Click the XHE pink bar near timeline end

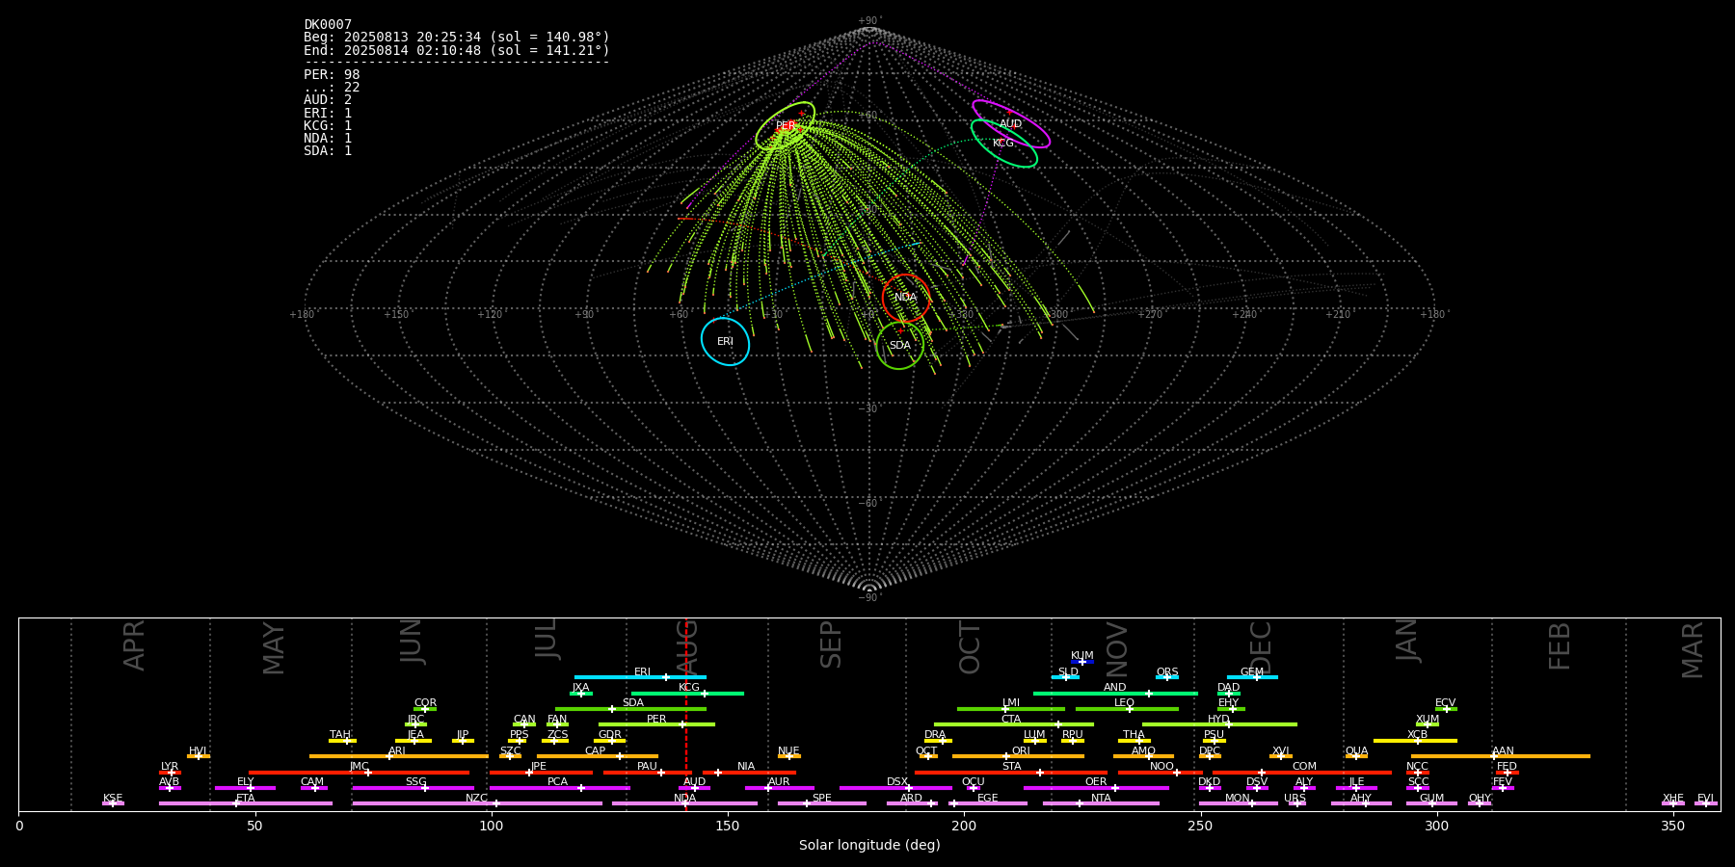coord(1673,803)
